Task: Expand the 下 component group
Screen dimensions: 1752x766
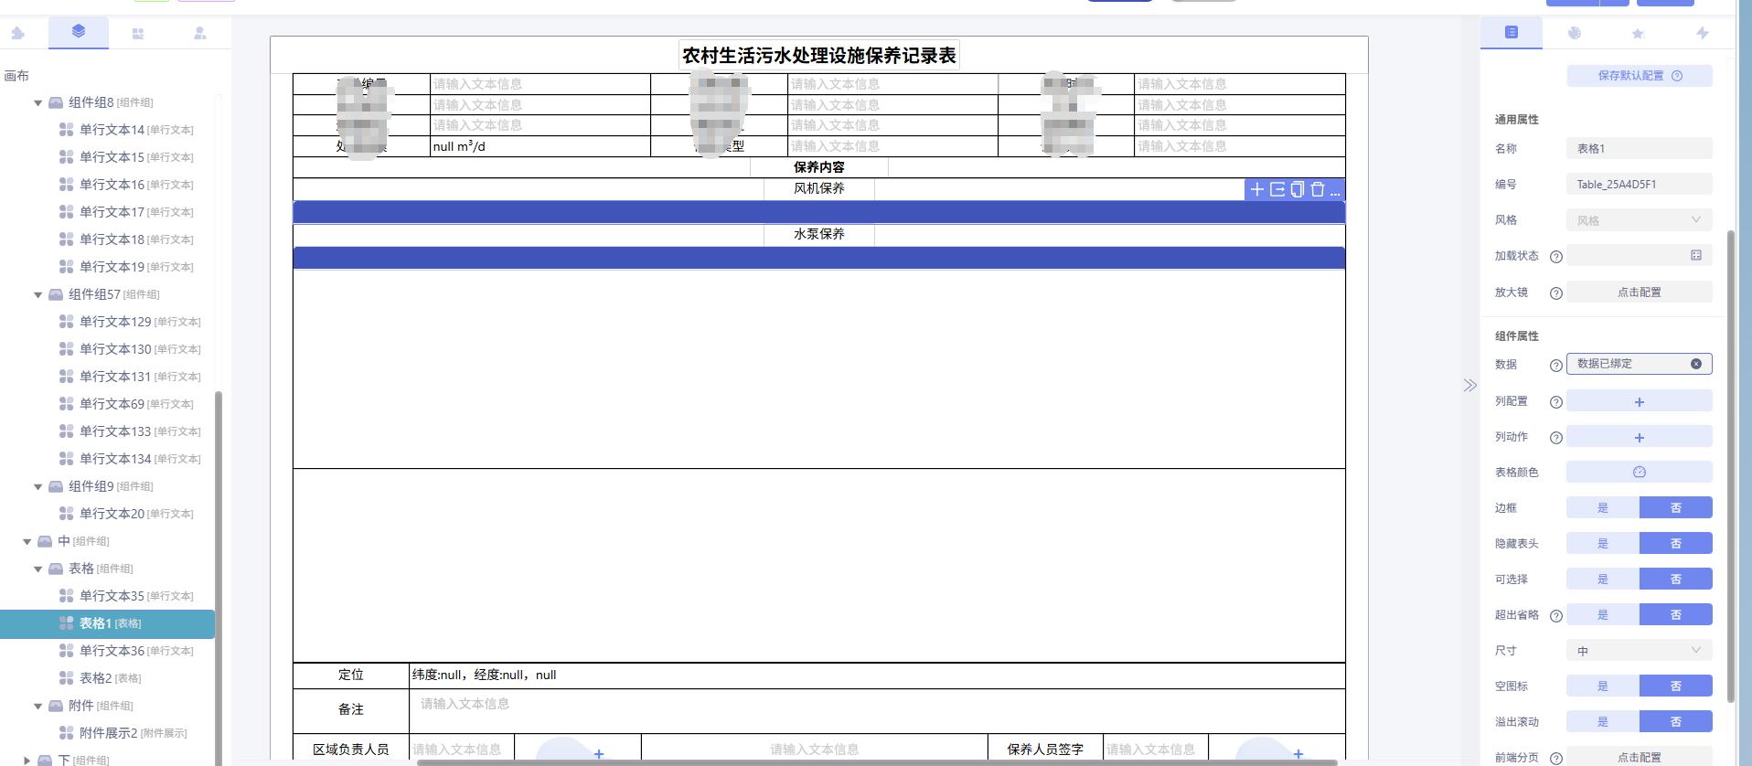Action: coord(27,761)
